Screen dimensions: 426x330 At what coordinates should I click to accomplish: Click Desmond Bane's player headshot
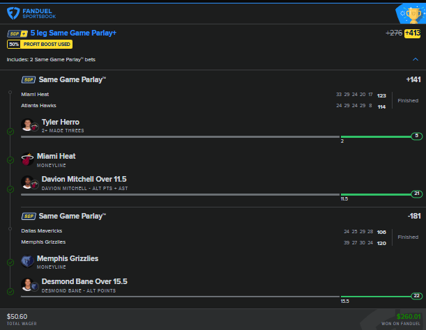pyautogui.click(x=27, y=285)
